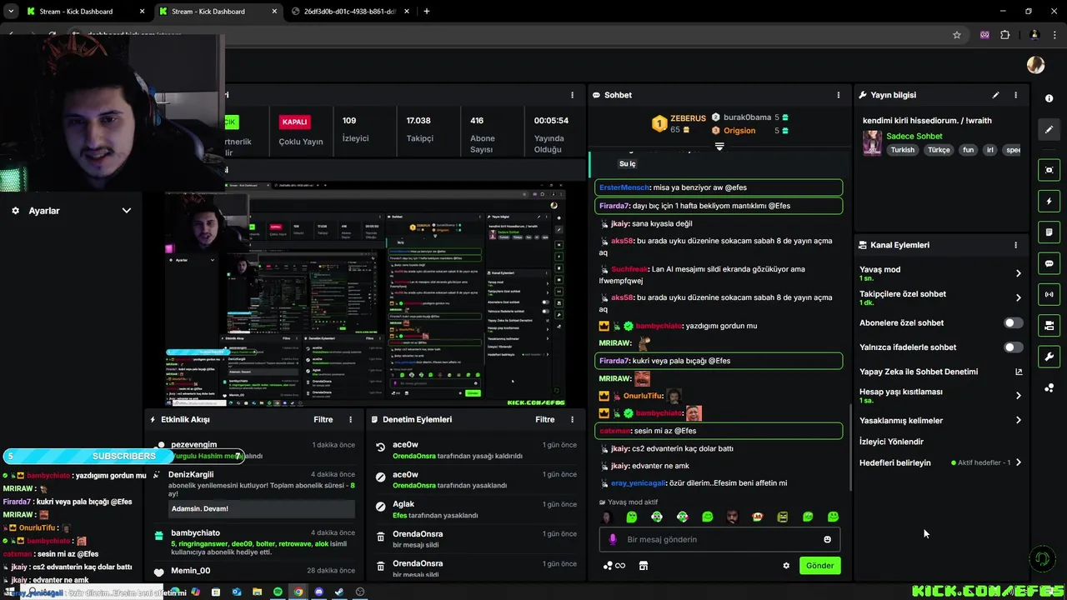Expand Yavaş mod options
Viewport: 1067px width, 600px height.
click(x=1018, y=273)
